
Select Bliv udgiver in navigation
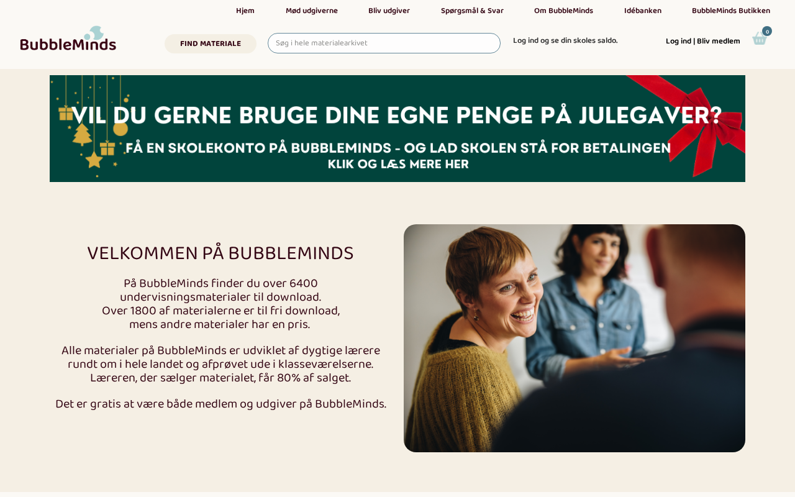(x=389, y=11)
